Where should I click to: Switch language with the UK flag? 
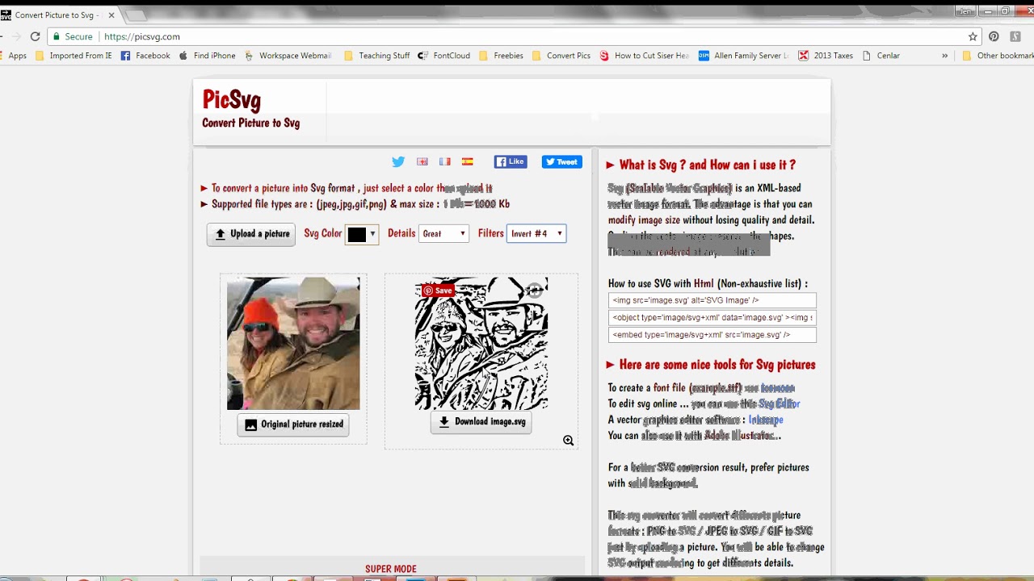click(x=422, y=161)
